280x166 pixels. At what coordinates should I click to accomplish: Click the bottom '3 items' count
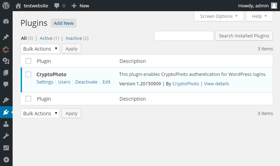tap(265, 113)
